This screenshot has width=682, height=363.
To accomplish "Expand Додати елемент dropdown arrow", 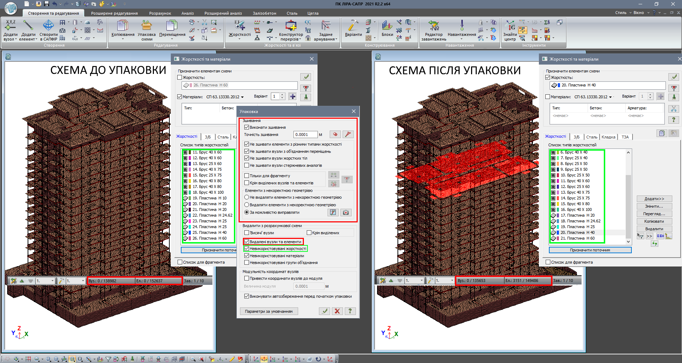I will (x=36, y=39).
